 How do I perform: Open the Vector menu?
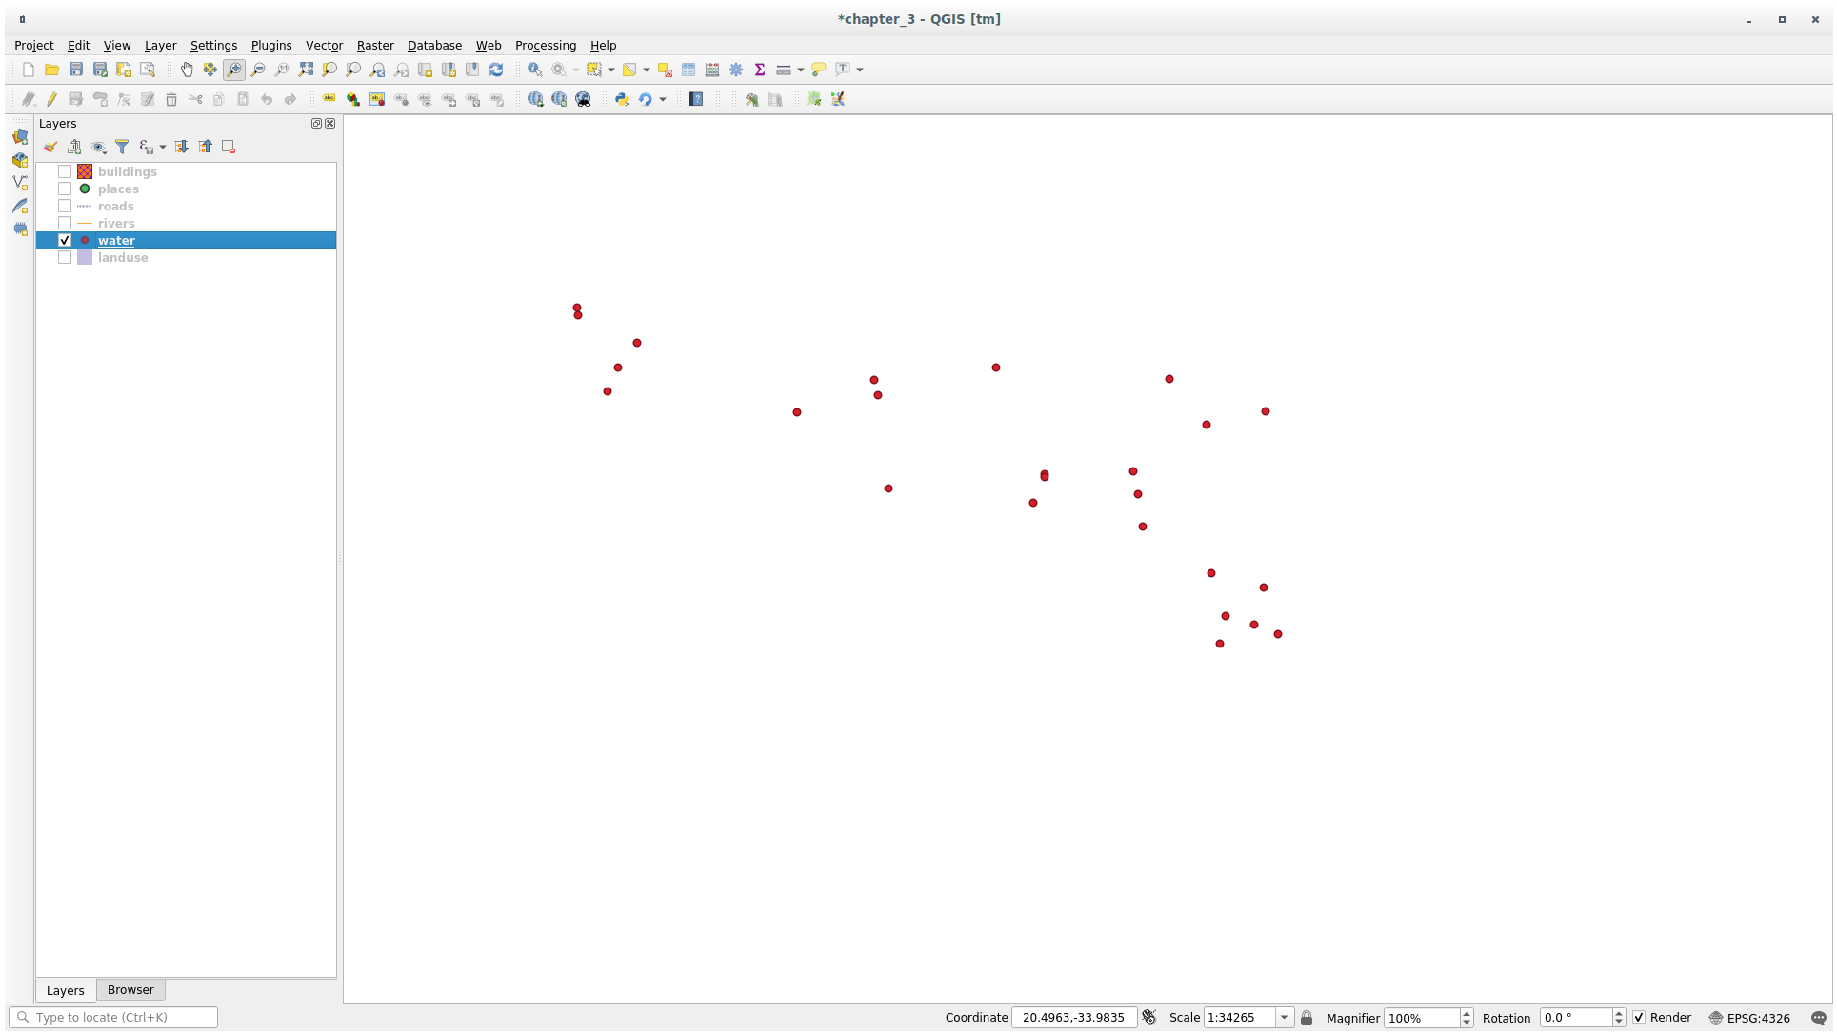pos(324,45)
